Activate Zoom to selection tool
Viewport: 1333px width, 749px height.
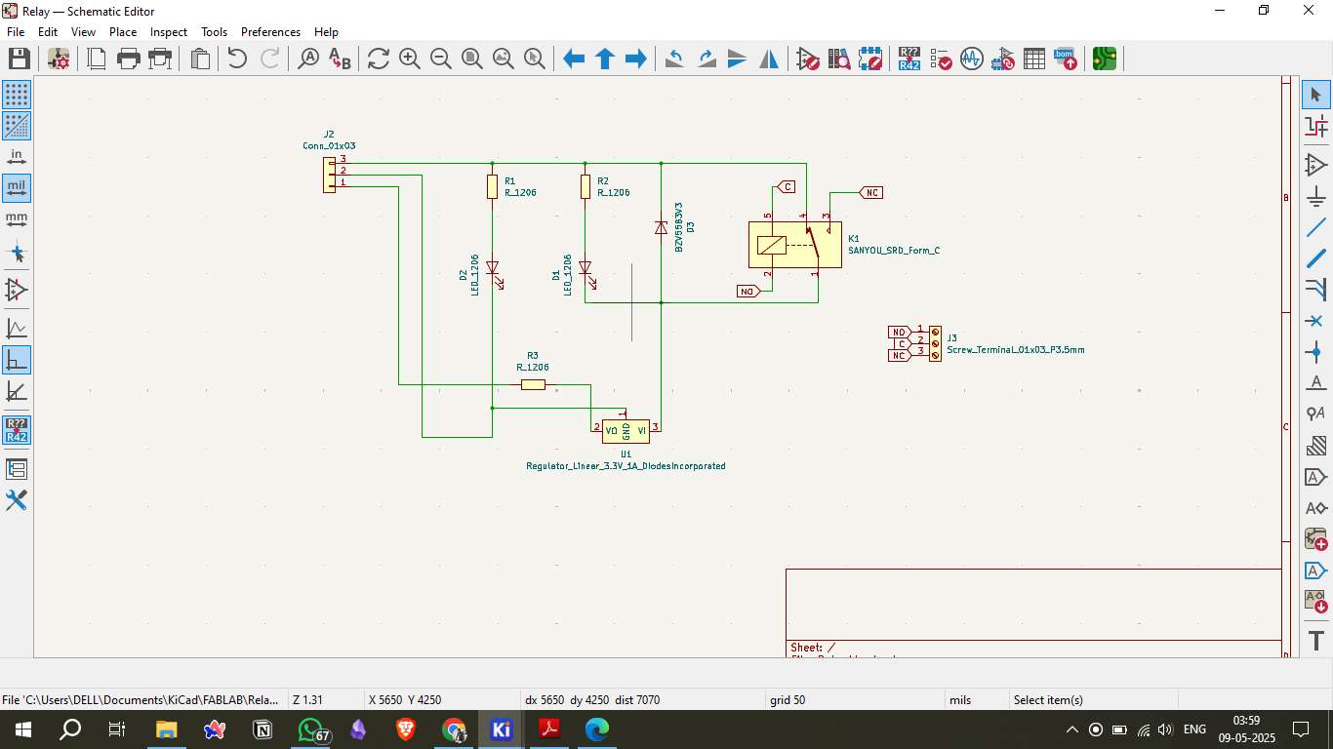pyautogui.click(x=535, y=59)
